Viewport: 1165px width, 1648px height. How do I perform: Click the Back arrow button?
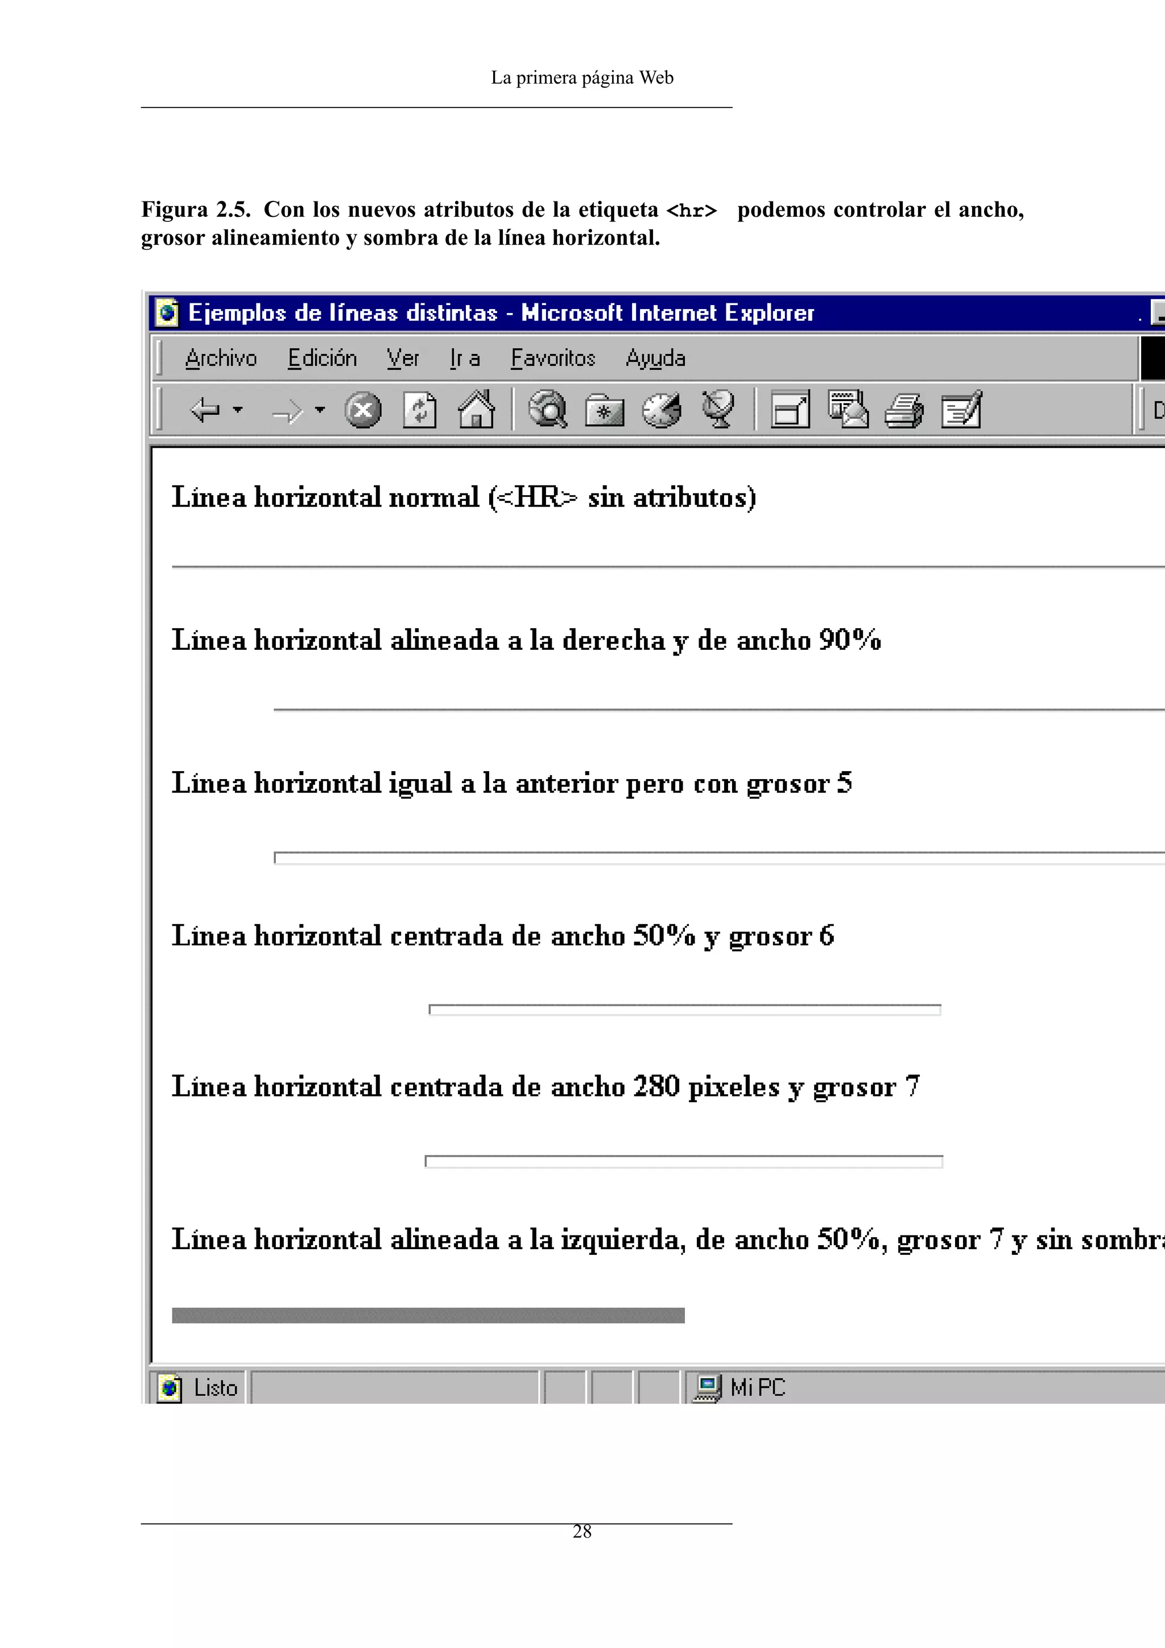pyautogui.click(x=205, y=410)
